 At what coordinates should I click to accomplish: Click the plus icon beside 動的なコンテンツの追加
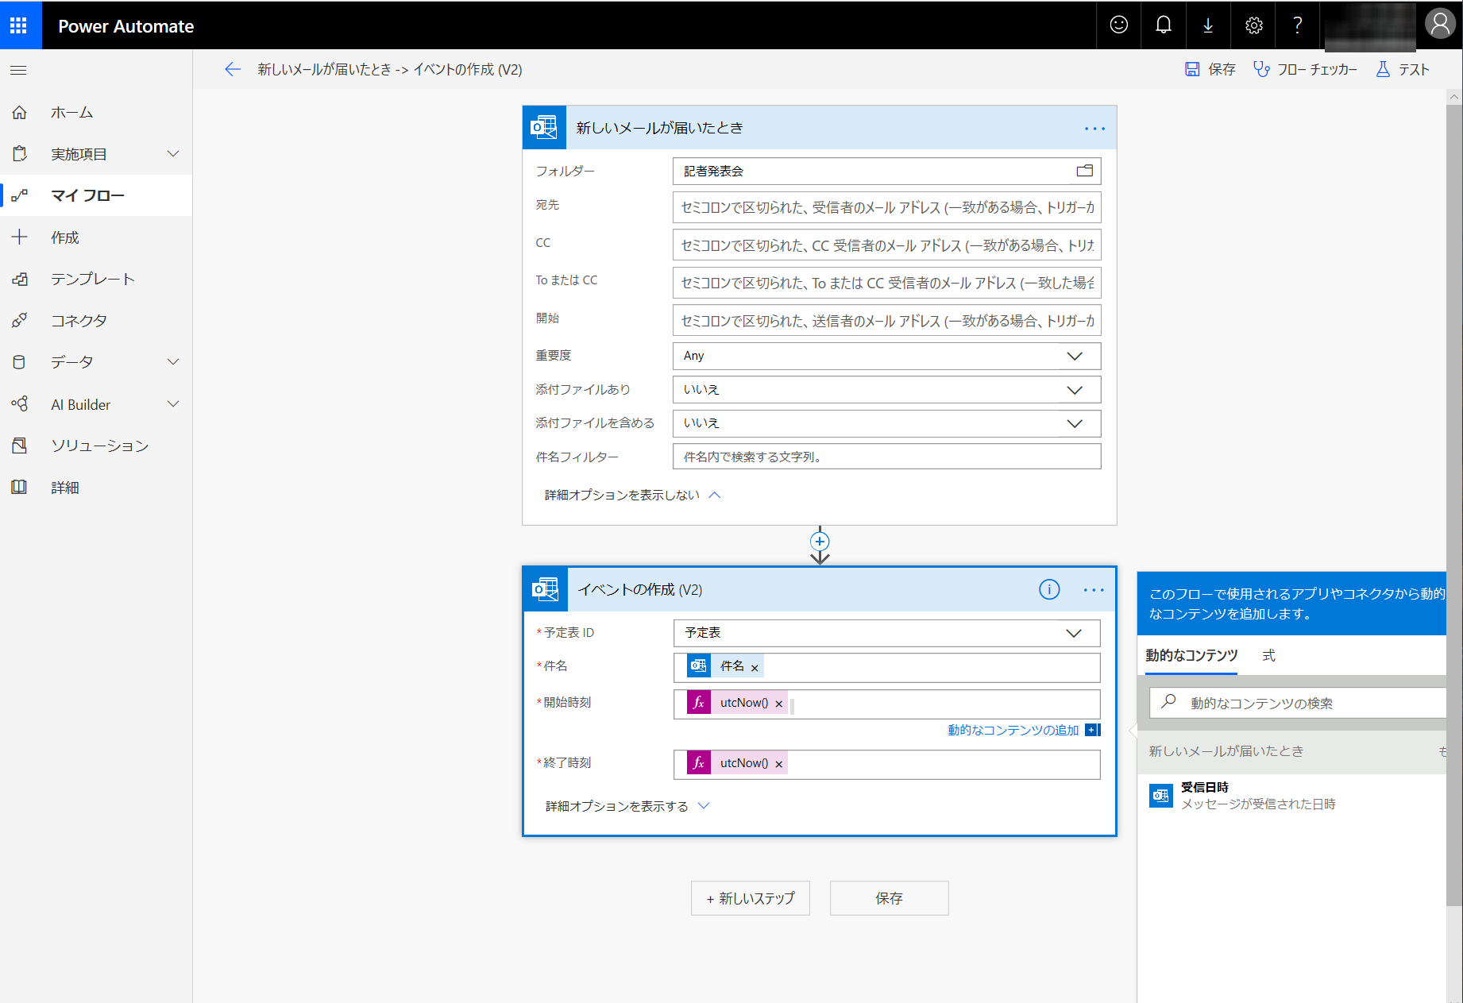tap(1093, 730)
